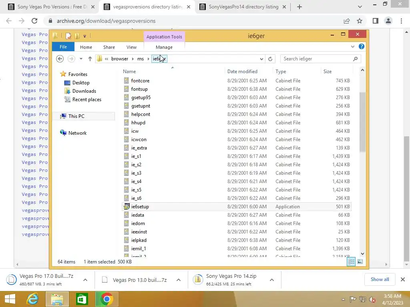Image resolution: width=410 pixels, height=307 pixels.
Task: Select the Desktop favorites item
Action: point(81,83)
